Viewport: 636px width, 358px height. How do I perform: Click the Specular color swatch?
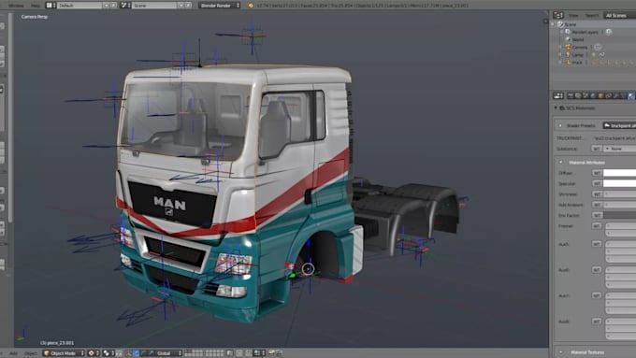pos(619,183)
